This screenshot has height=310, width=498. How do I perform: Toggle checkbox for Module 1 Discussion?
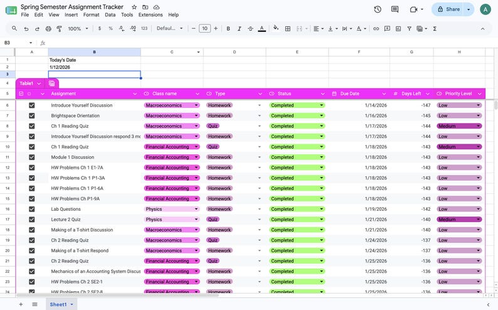[x=32, y=158]
